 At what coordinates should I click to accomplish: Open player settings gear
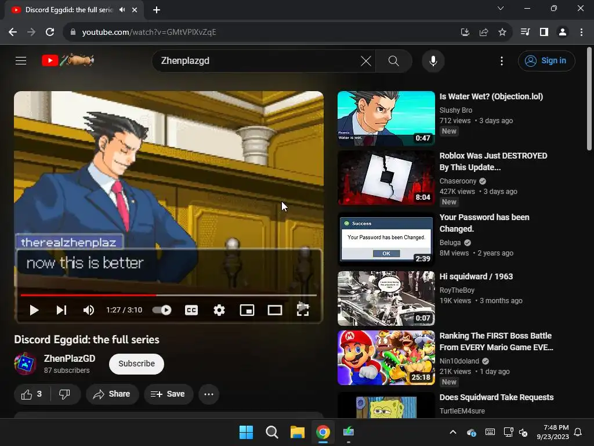point(219,310)
